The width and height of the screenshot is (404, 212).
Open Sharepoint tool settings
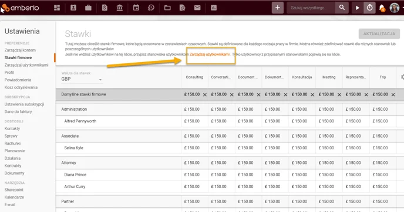click(x=14, y=190)
